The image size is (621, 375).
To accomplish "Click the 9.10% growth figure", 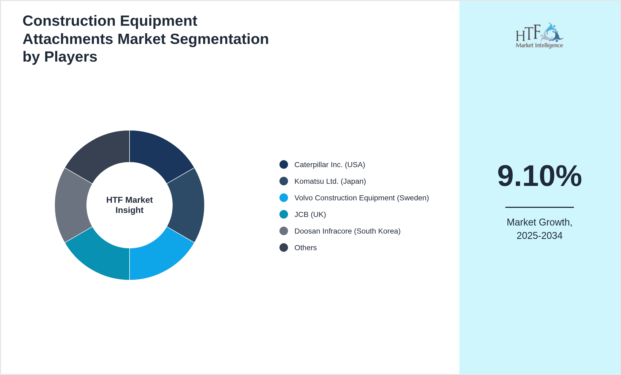I will [539, 176].
